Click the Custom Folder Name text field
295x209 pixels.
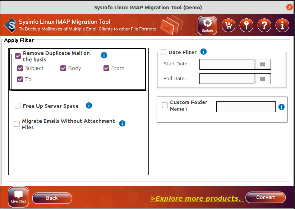[x=246, y=107]
